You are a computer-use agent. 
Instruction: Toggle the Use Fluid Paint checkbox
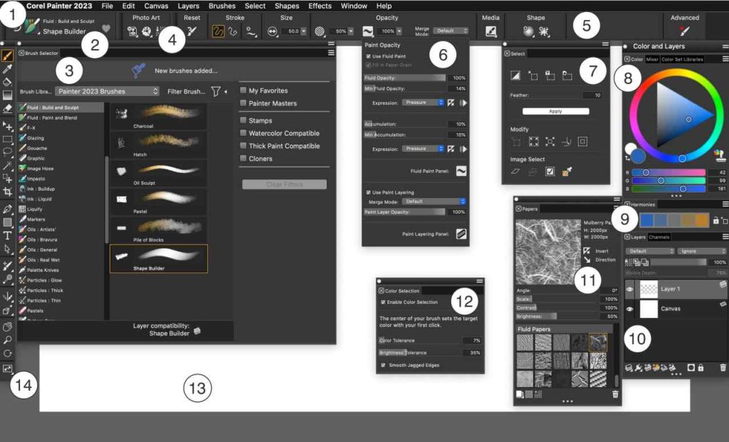(x=368, y=56)
